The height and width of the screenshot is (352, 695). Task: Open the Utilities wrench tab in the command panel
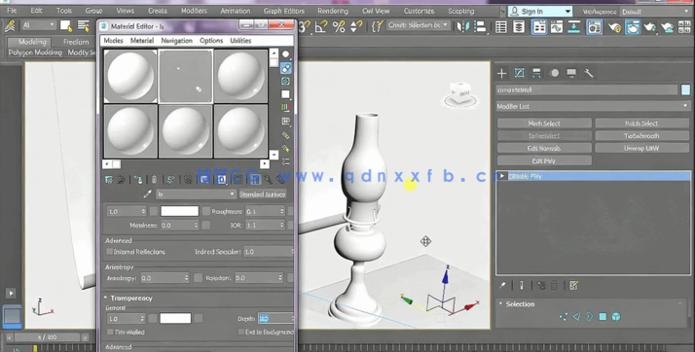pos(589,73)
